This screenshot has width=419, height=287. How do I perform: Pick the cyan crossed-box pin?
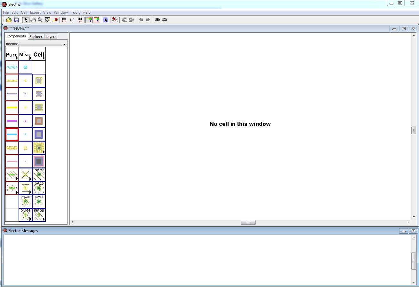click(26, 67)
